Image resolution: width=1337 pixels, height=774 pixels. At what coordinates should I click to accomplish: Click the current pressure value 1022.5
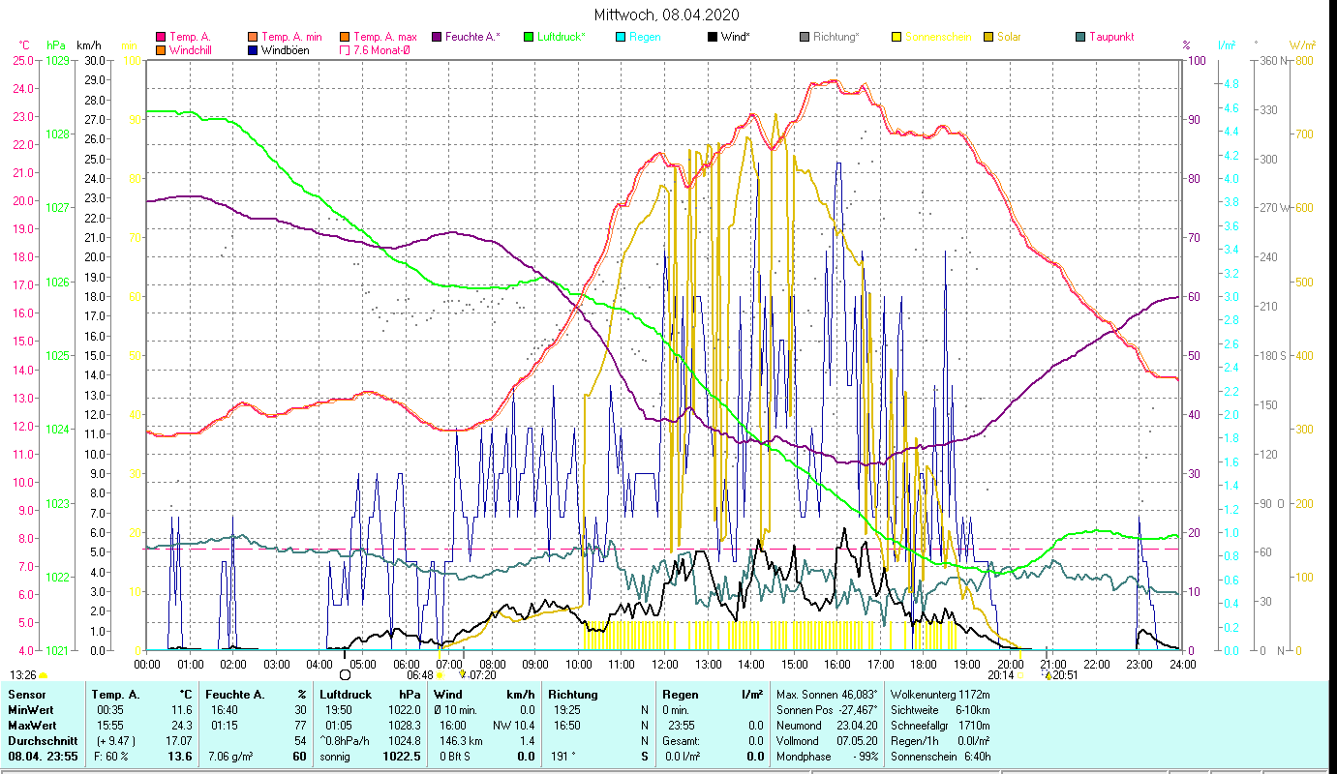click(403, 757)
